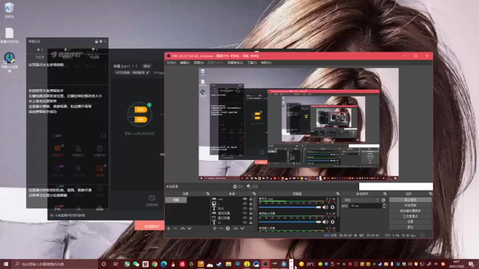Mute the 麦克风/Aux speaker icon

(325, 207)
